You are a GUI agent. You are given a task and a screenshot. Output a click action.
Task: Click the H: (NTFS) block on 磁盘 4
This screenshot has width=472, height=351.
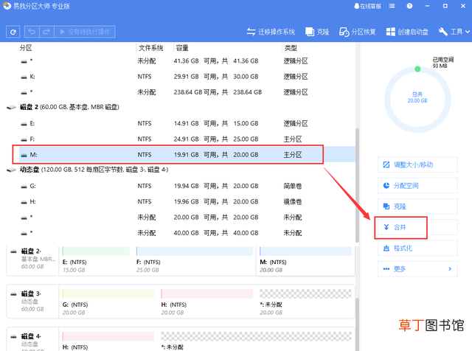click(x=108, y=341)
